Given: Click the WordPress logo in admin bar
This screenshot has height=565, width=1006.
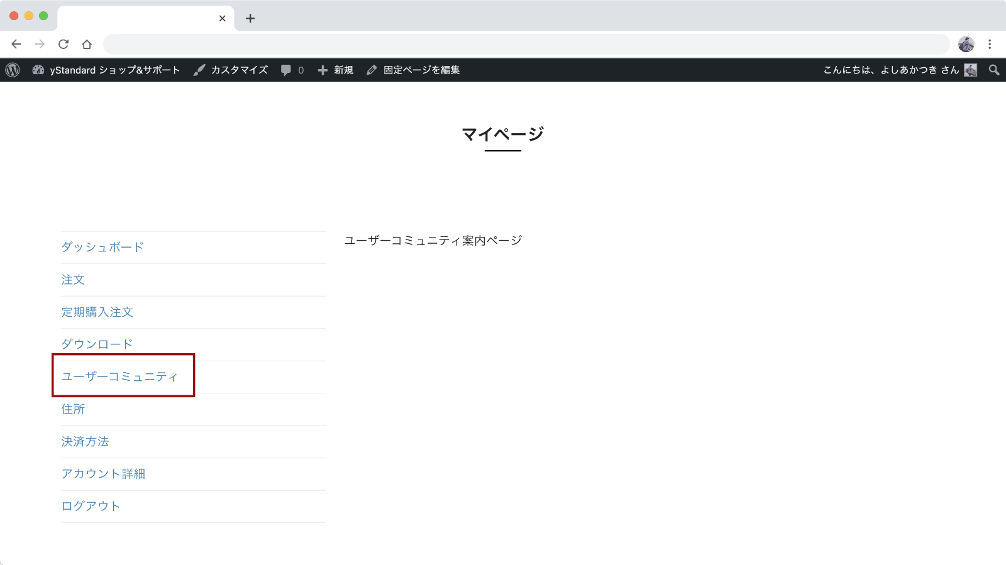Looking at the screenshot, I should coord(13,70).
